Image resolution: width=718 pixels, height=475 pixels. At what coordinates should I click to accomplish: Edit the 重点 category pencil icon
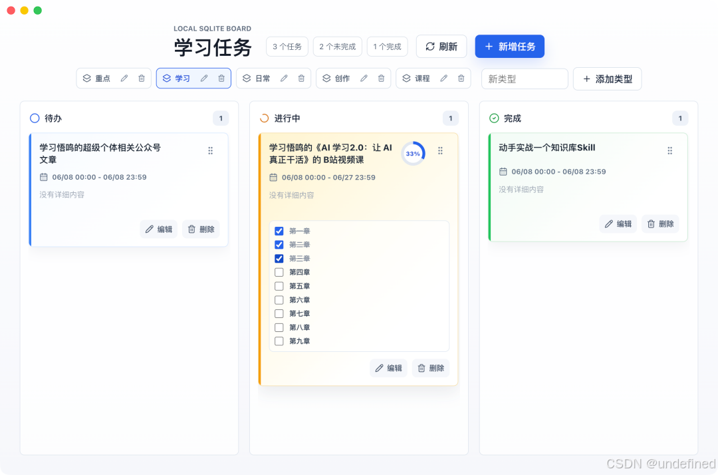[x=124, y=79]
